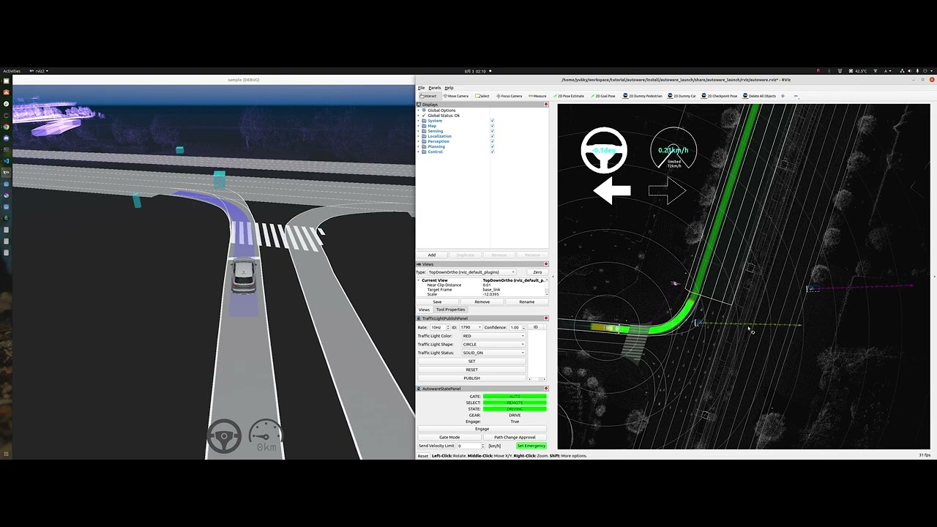Uncheck the System display checkbox
The height and width of the screenshot is (527, 937).
(x=492, y=121)
